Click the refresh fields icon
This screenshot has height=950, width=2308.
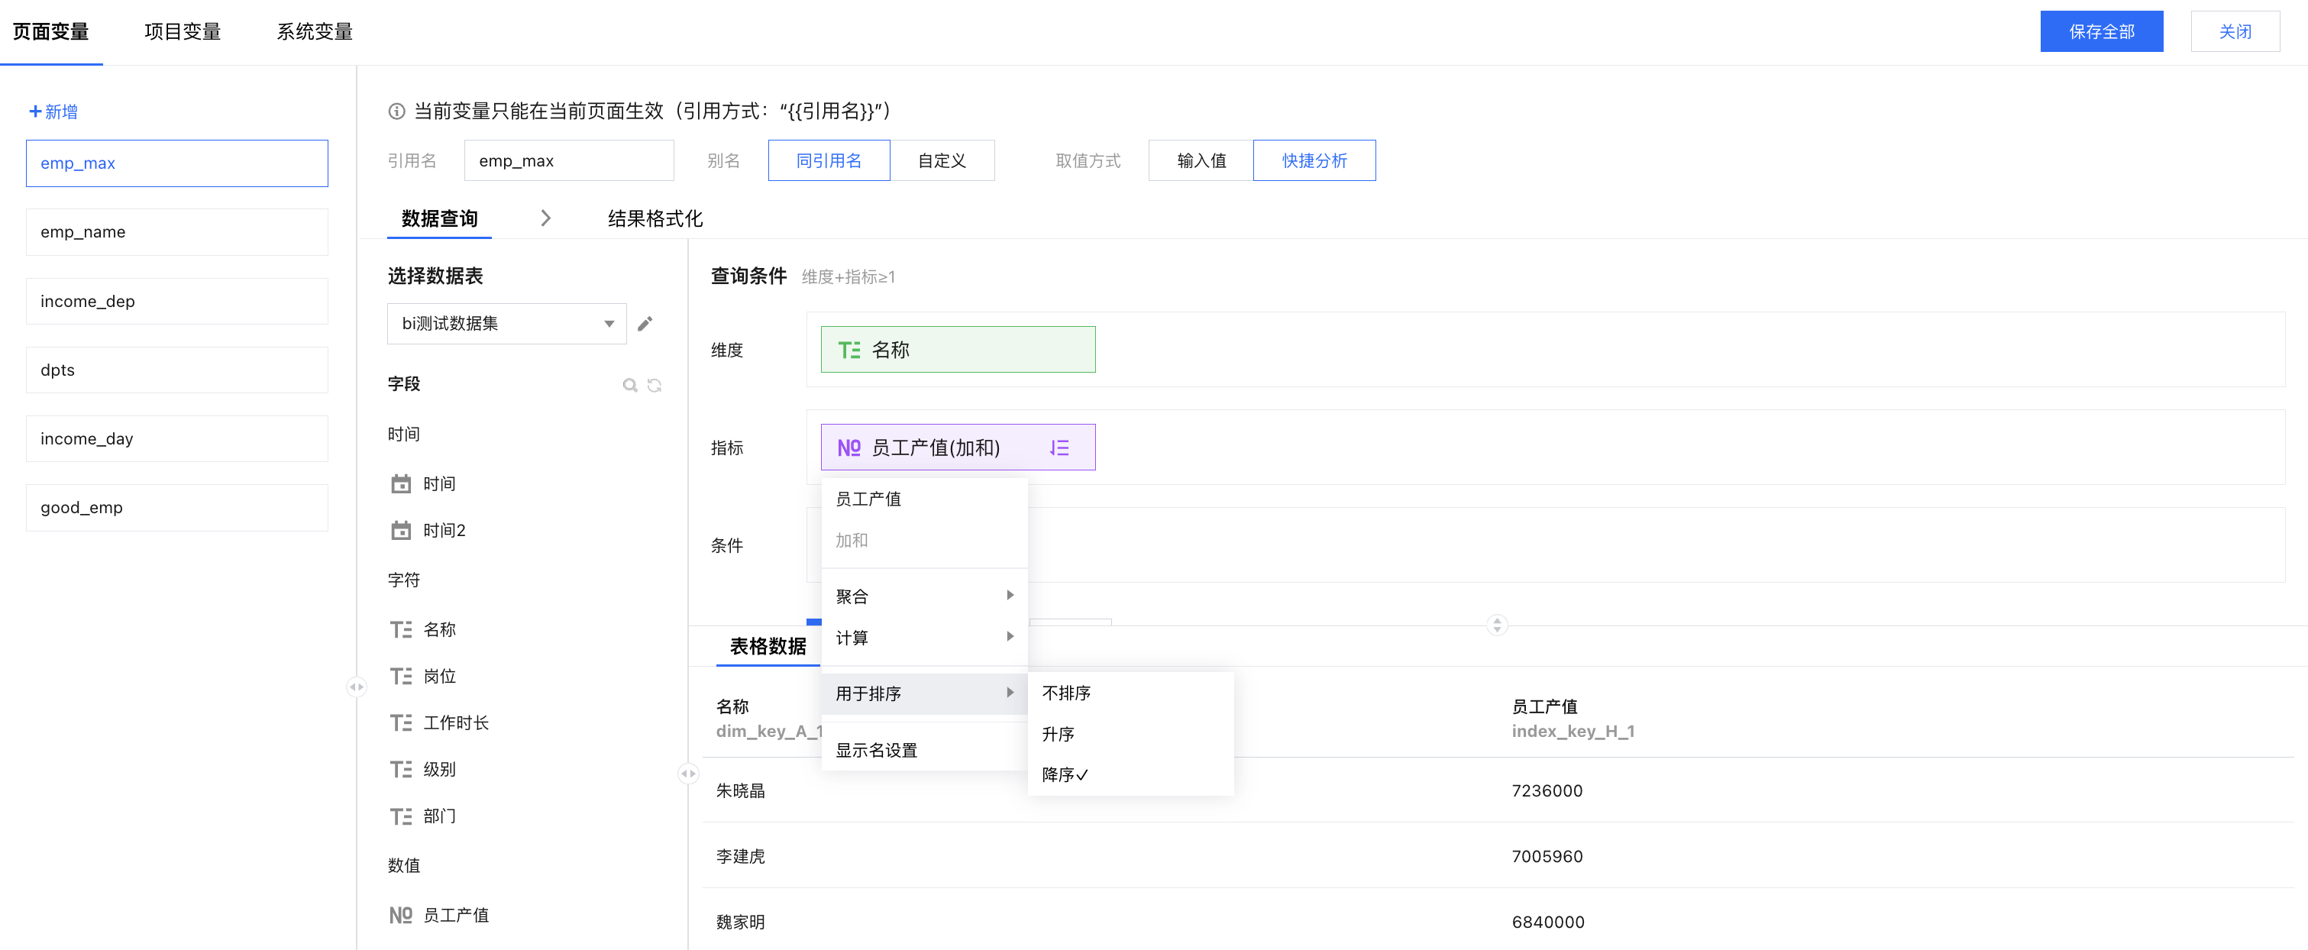pos(655,384)
